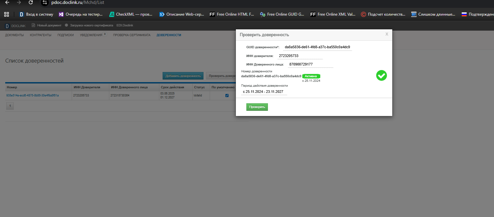Open the 'Free Online XML Val...' bookmark

pyautogui.click(x=333, y=14)
